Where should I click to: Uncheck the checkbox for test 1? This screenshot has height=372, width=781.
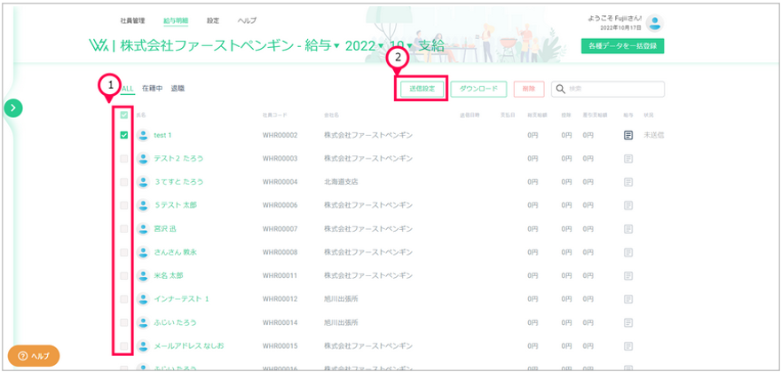(x=124, y=135)
